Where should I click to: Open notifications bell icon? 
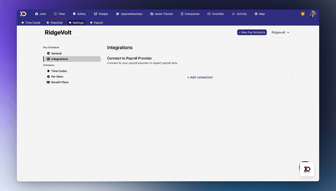pos(303,14)
